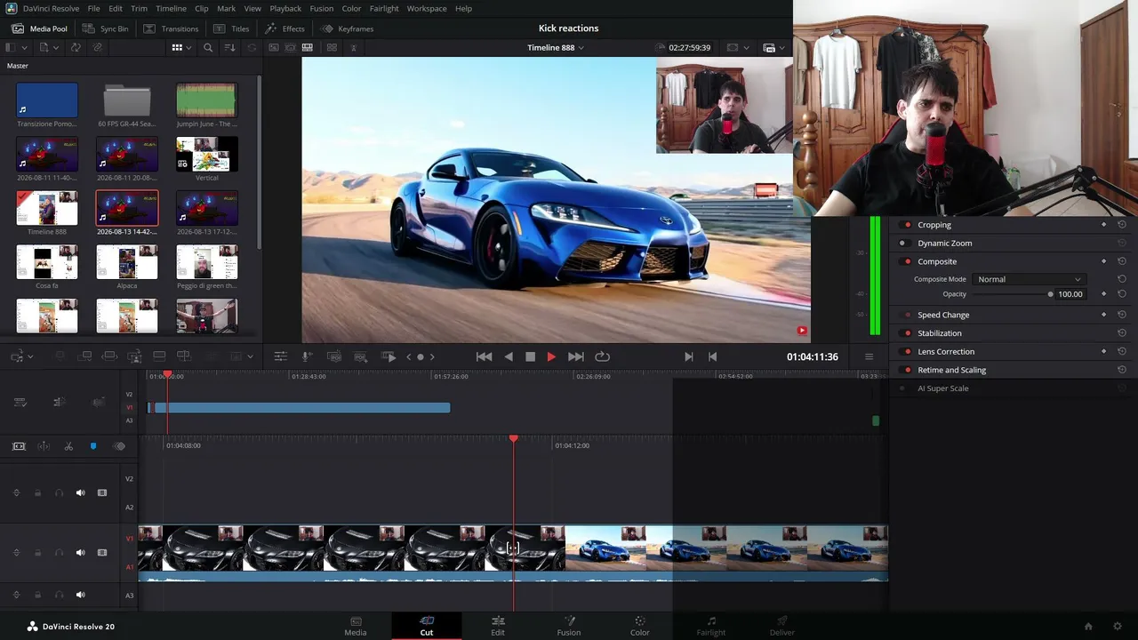Image resolution: width=1138 pixels, height=640 pixels.
Task: Click the red playhead on lower timeline ruler
Action: [513, 439]
